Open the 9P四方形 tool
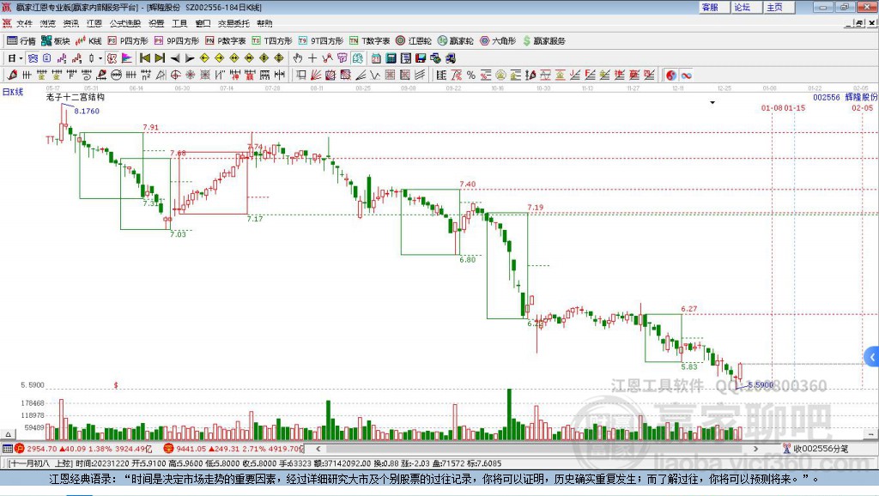The height and width of the screenshot is (496, 879). point(177,41)
